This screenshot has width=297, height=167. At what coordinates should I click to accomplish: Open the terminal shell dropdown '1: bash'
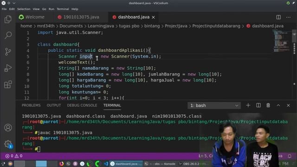(x=214, y=105)
